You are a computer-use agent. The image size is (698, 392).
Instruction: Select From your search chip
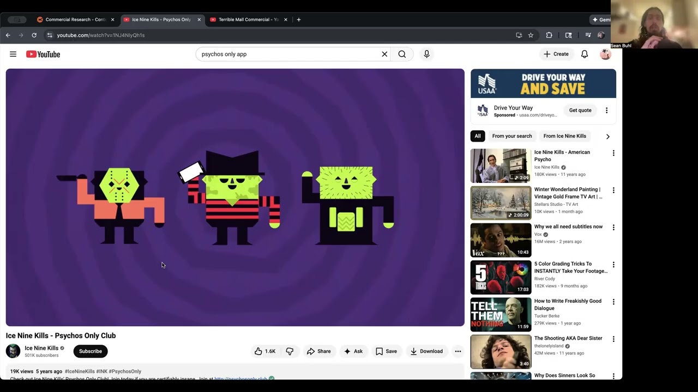[x=512, y=136]
